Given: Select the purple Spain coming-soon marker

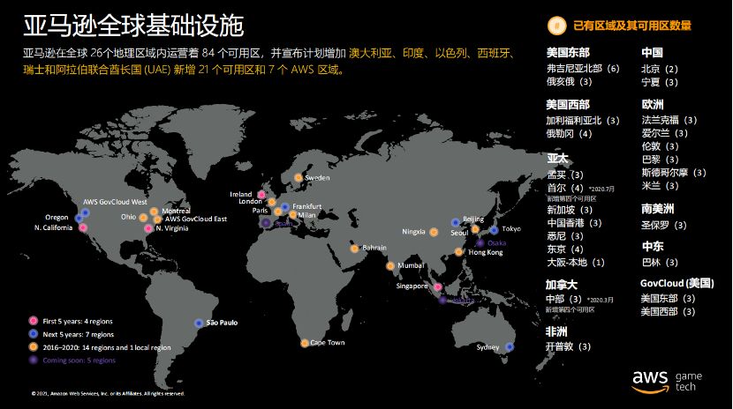Looking at the screenshot, I should pyautogui.click(x=266, y=223).
